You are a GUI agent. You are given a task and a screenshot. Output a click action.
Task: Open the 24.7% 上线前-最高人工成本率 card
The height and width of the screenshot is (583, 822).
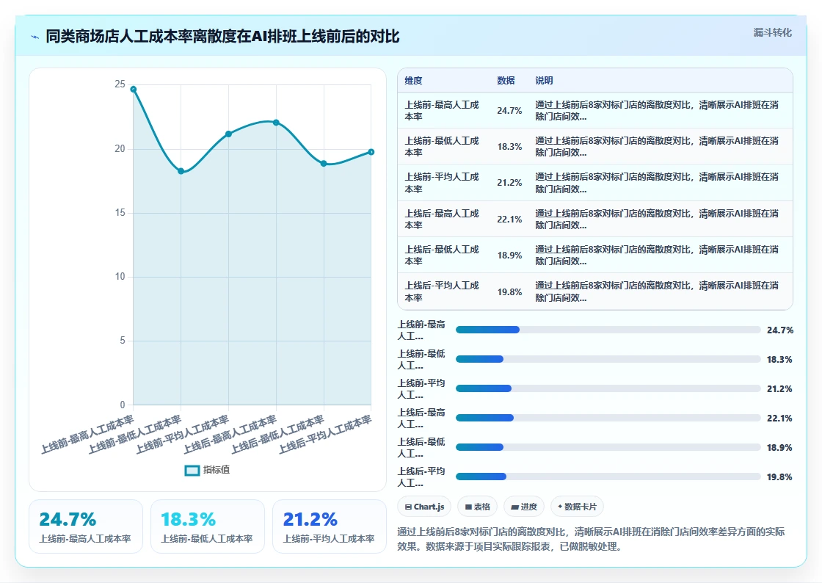point(85,526)
